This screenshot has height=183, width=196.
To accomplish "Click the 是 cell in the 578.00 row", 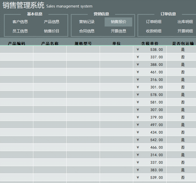I will click(181, 95).
